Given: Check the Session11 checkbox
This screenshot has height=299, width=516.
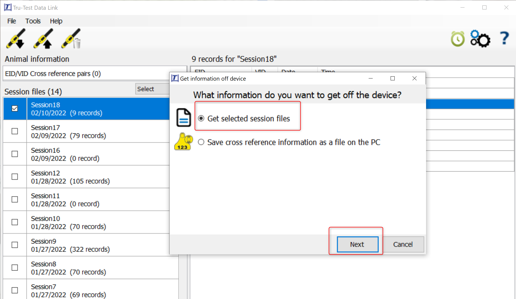Looking at the screenshot, I should pos(15,199).
